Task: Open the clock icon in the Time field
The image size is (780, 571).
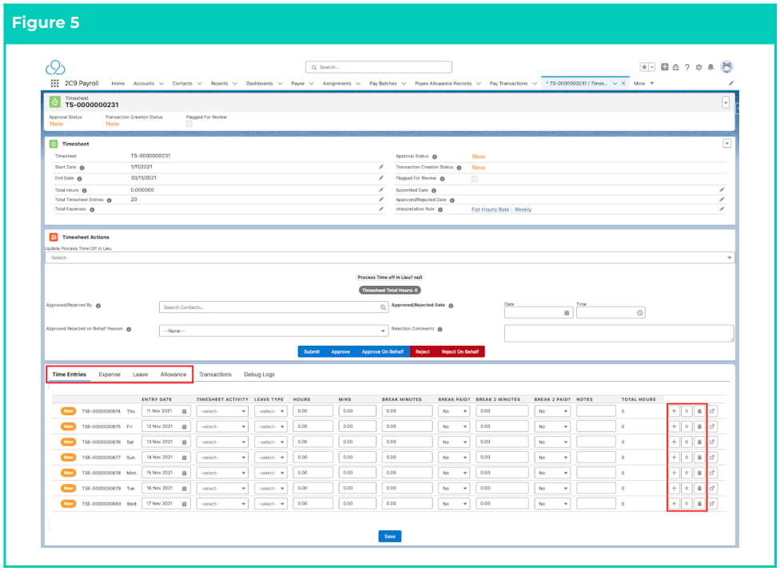Action: (x=640, y=312)
